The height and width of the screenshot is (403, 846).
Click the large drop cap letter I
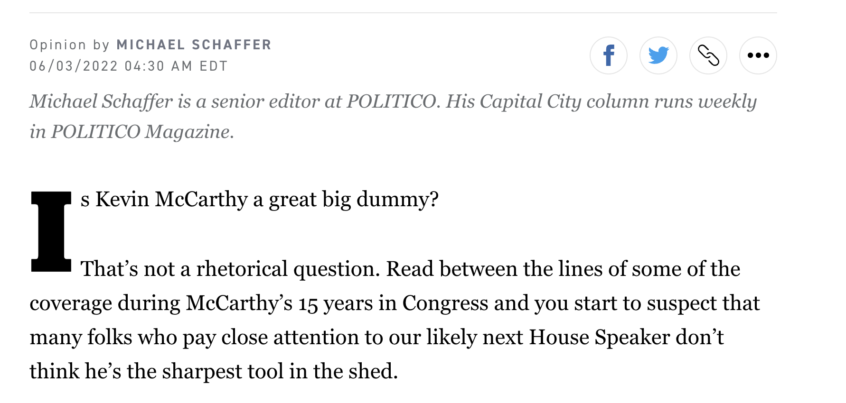[51, 231]
